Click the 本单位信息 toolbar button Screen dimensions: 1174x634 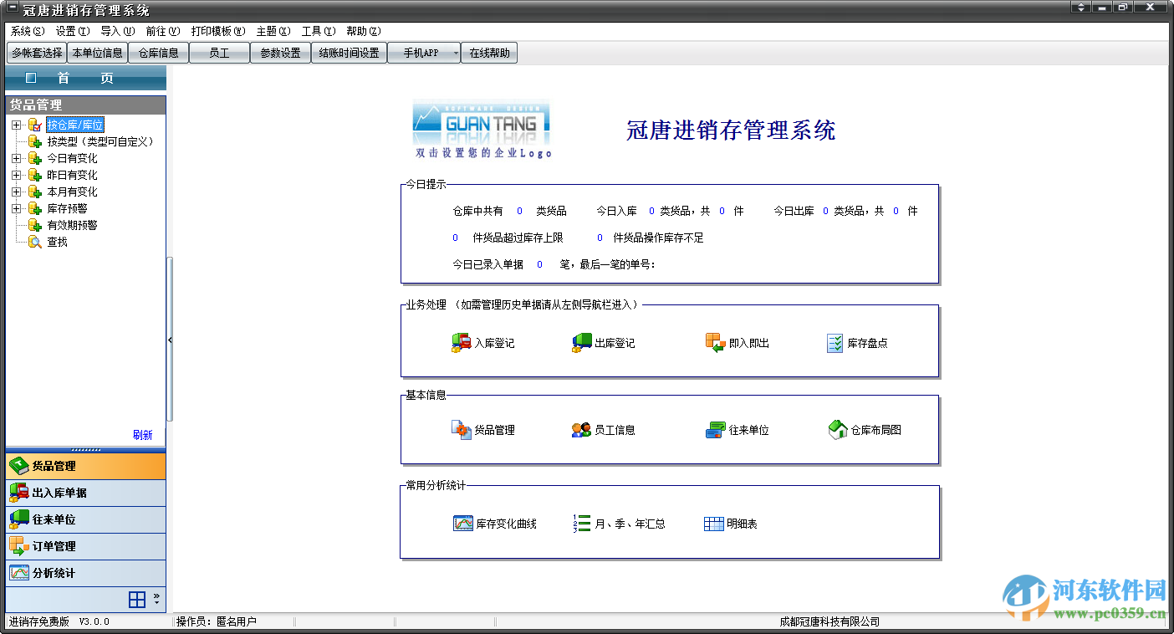98,53
